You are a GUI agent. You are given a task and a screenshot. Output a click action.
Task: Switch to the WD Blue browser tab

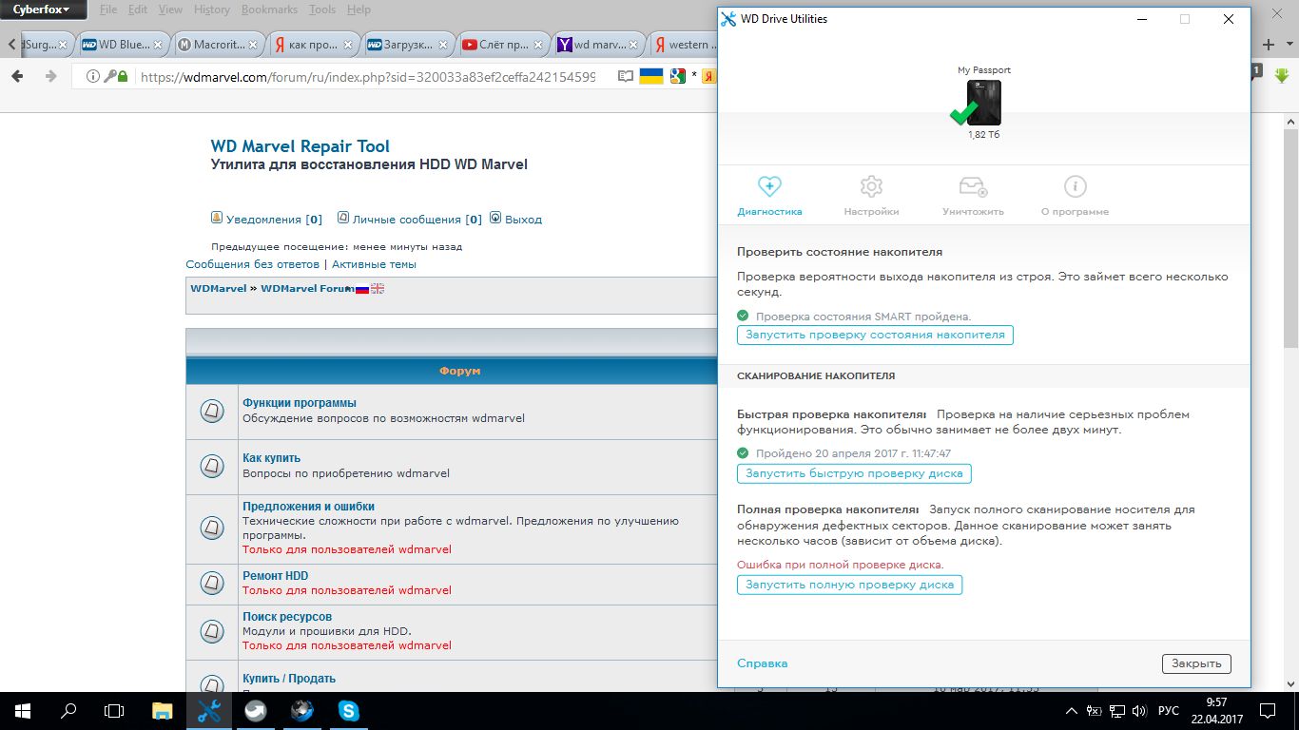point(124,45)
